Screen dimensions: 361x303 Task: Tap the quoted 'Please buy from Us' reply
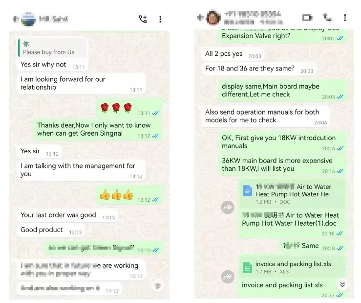[x=53, y=48]
